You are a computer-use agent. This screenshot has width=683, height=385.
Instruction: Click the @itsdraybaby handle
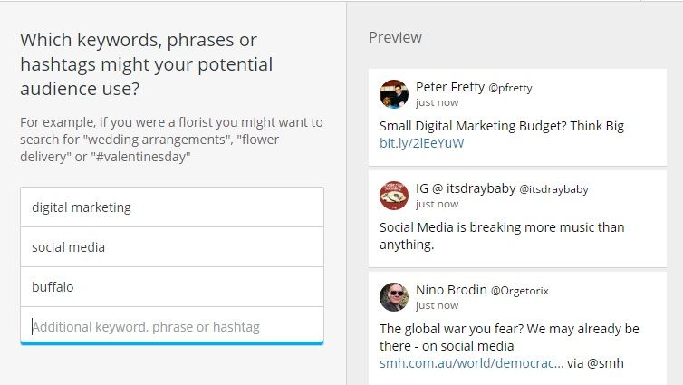pyautogui.click(x=553, y=189)
